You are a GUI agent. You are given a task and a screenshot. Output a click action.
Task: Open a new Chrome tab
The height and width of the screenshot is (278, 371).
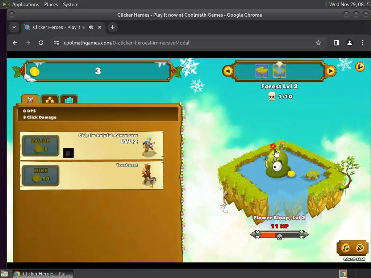[x=113, y=27]
